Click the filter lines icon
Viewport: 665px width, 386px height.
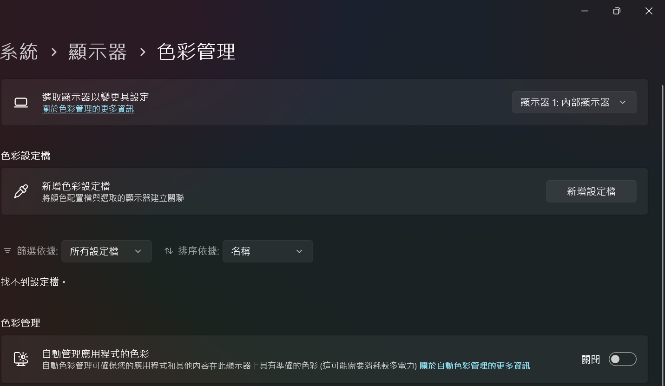coord(7,251)
